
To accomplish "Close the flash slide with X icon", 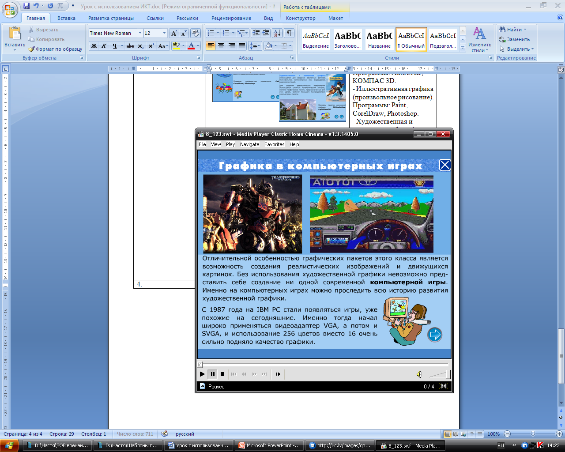I will tap(444, 165).
